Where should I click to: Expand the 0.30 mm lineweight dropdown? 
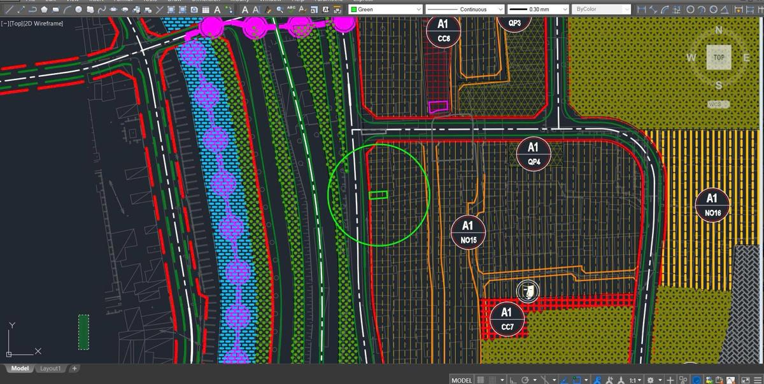537,10
